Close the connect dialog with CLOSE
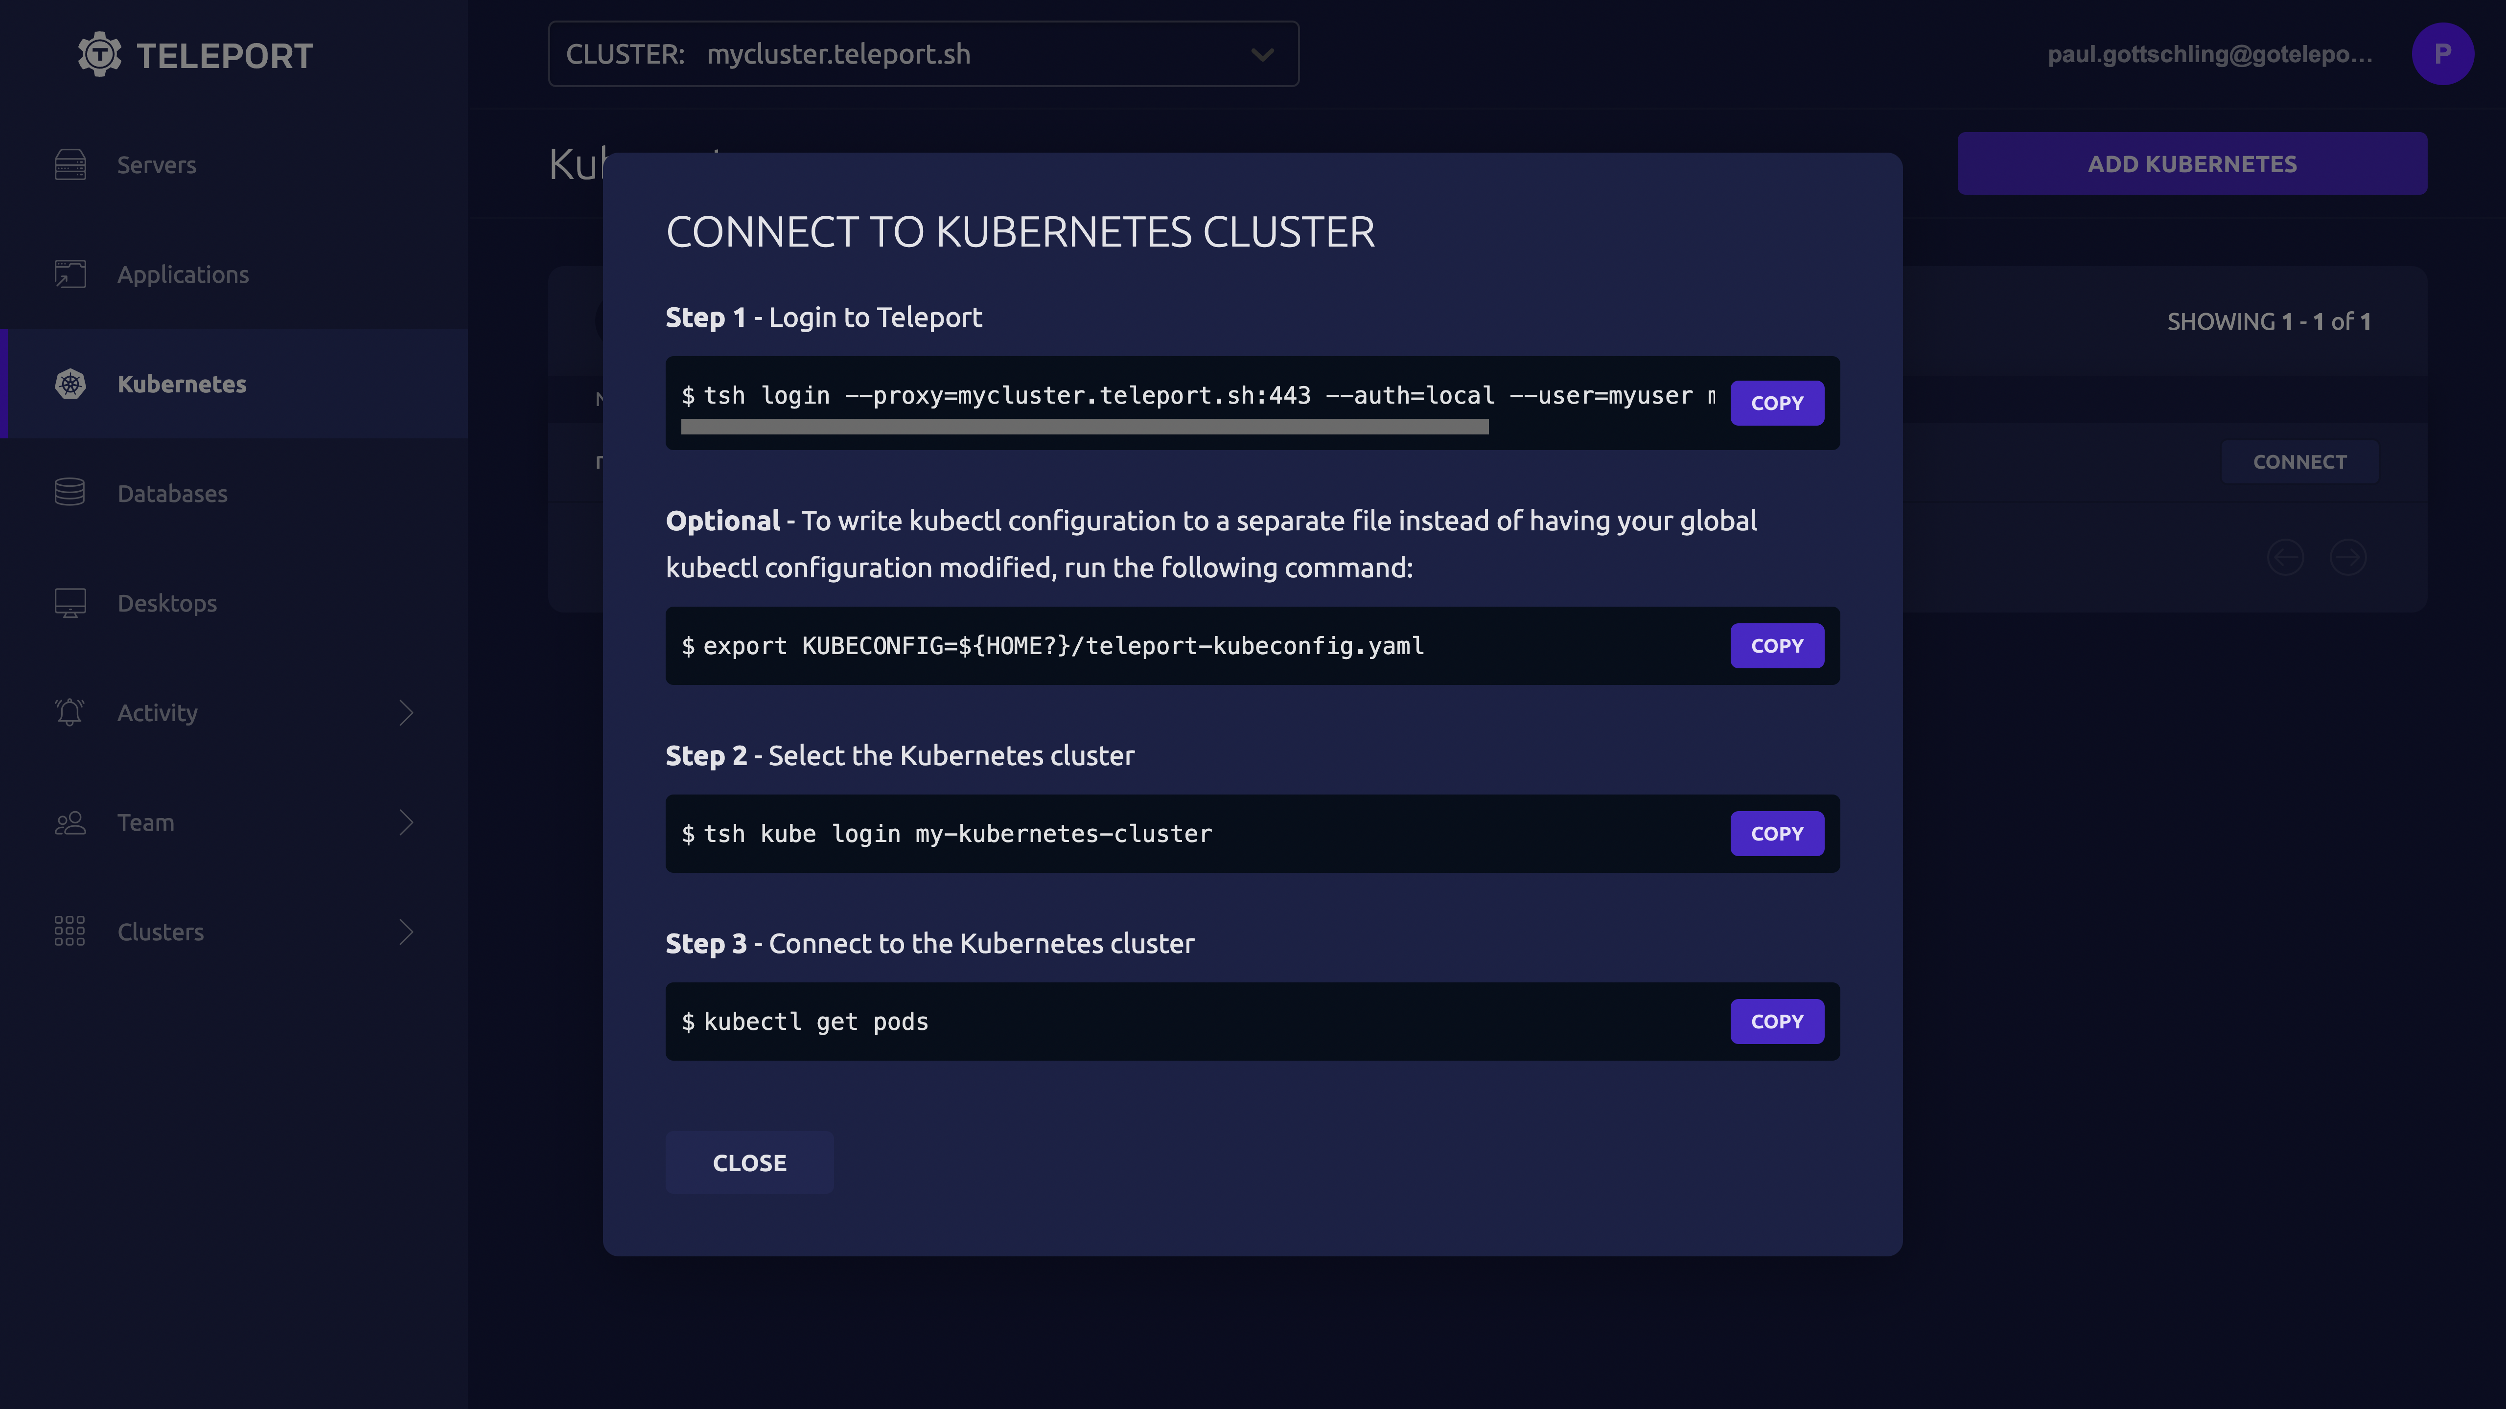Image resolution: width=2506 pixels, height=1409 pixels. point(749,1163)
